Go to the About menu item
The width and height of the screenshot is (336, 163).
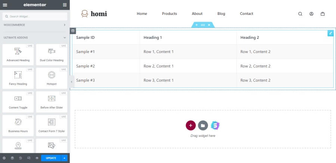tap(197, 14)
